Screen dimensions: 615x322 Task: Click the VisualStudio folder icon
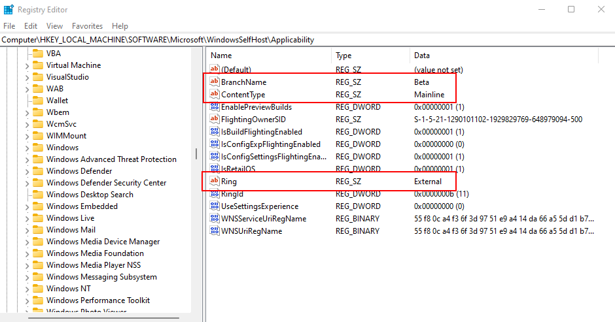(x=38, y=77)
